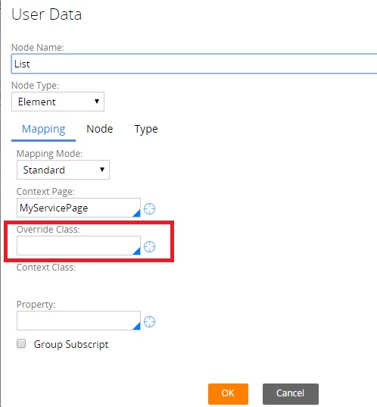The image size is (377, 407).
Task: Open the Mapping Mode dropdown
Action: (63, 170)
